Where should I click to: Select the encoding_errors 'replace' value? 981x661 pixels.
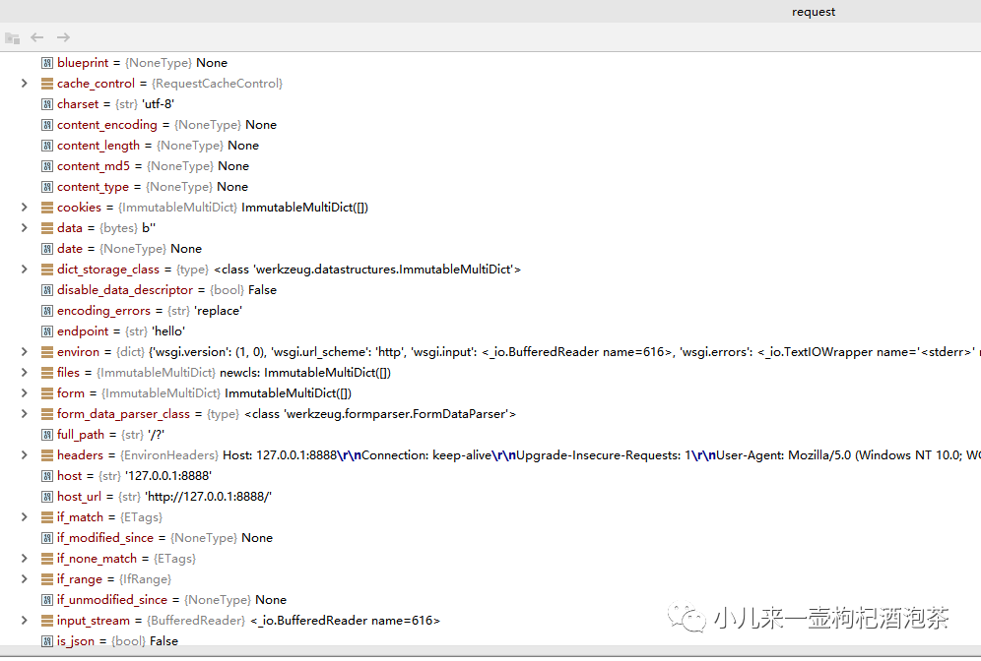click(219, 310)
